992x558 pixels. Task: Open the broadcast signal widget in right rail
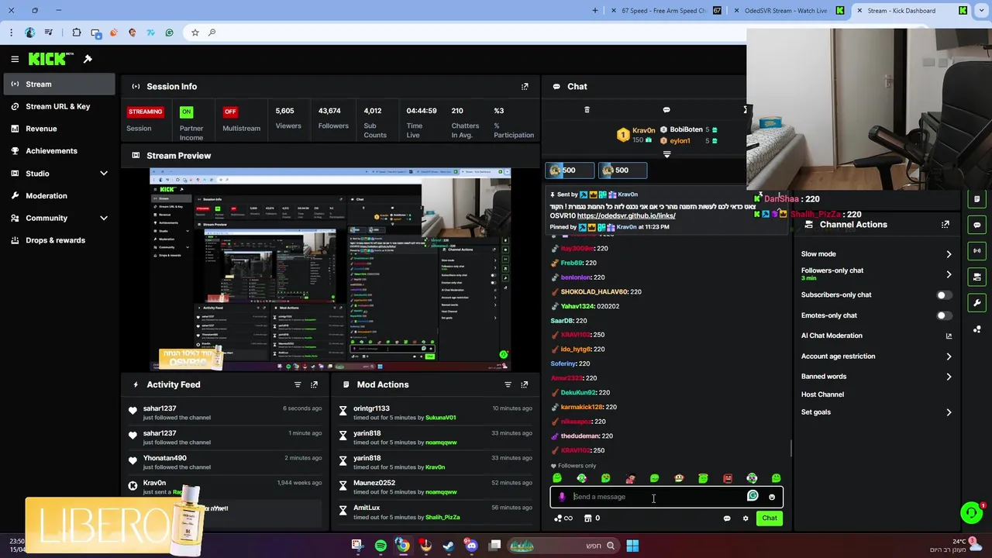point(977,251)
